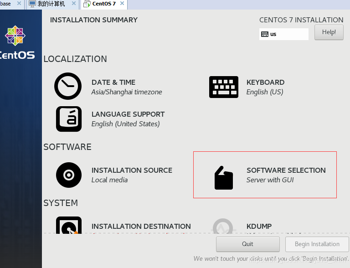Open the SOFTWARE SELECTION label
This screenshot has width=350, height=268.
coord(286,170)
